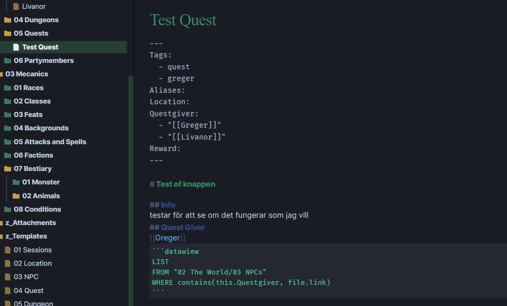Collapse the z_Templates folder

tap(26, 236)
